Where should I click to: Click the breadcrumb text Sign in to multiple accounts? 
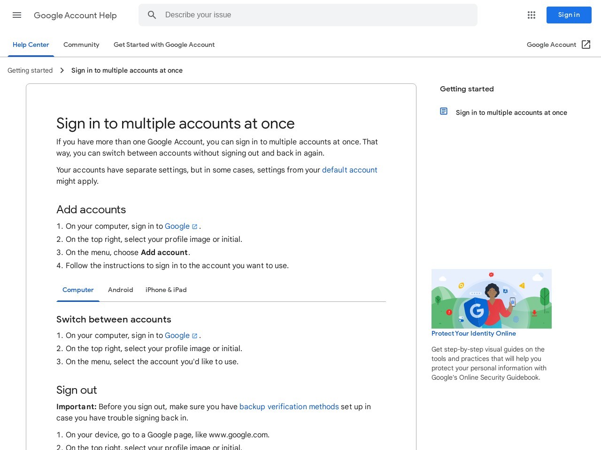click(x=127, y=70)
